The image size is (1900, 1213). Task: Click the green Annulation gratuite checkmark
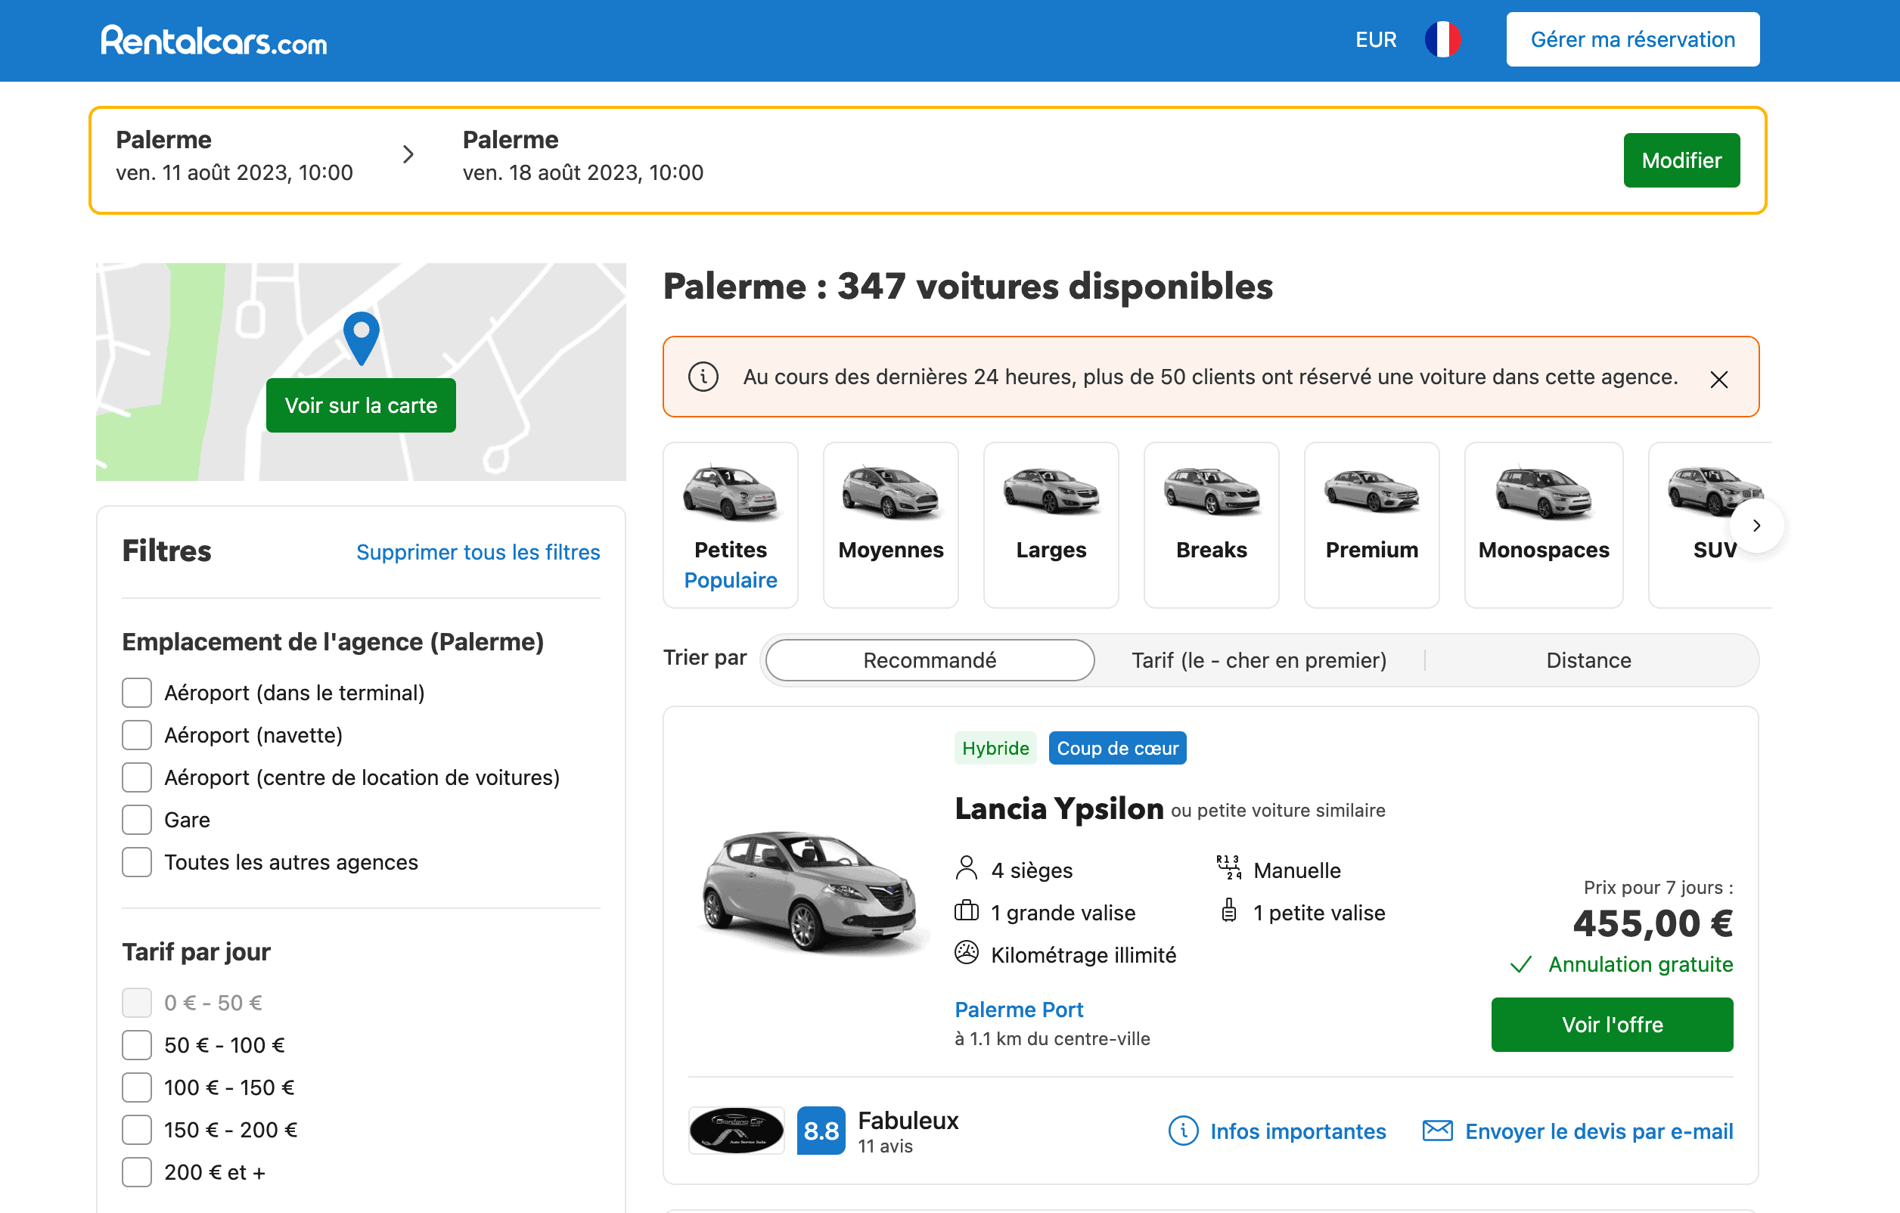pyautogui.click(x=1520, y=964)
